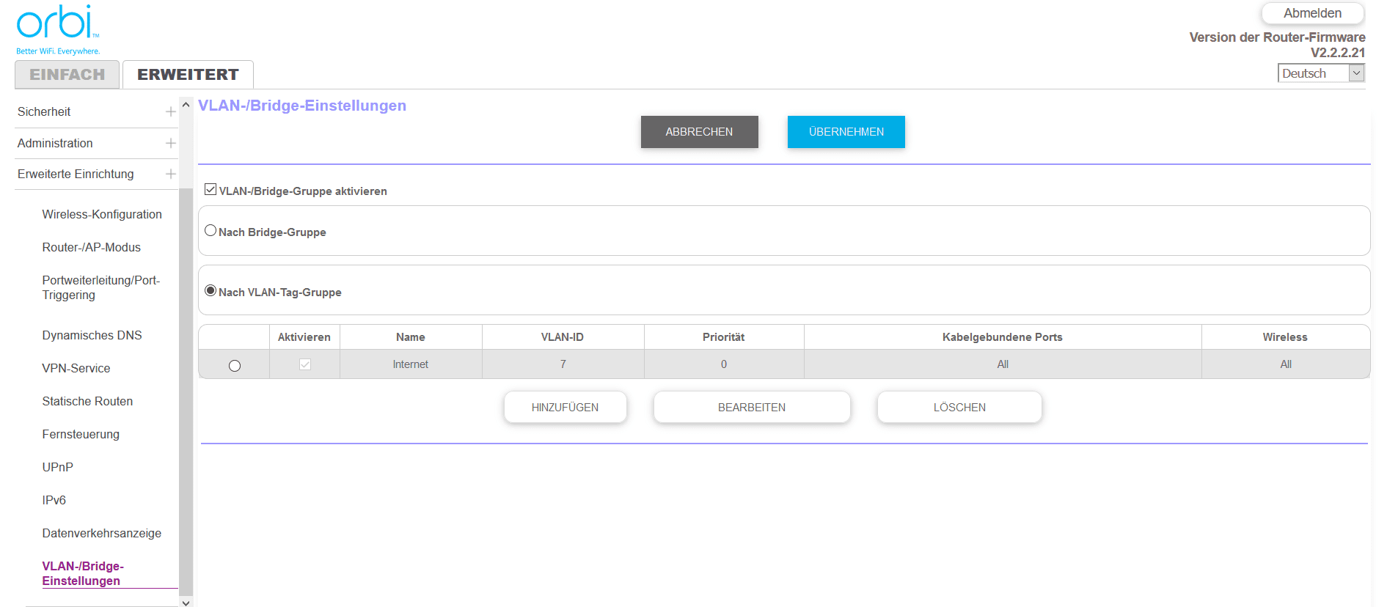
Task: Click the Name column header
Action: tap(411, 337)
